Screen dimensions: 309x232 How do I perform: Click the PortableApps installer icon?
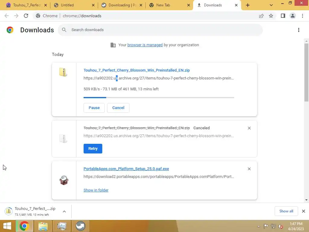click(64, 180)
